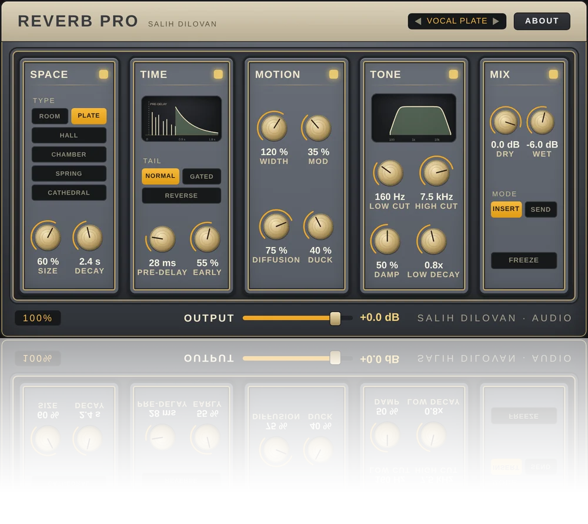Screen dimensions: 588x524
Task: Toggle the TIME section power indicator
Action: (218, 74)
